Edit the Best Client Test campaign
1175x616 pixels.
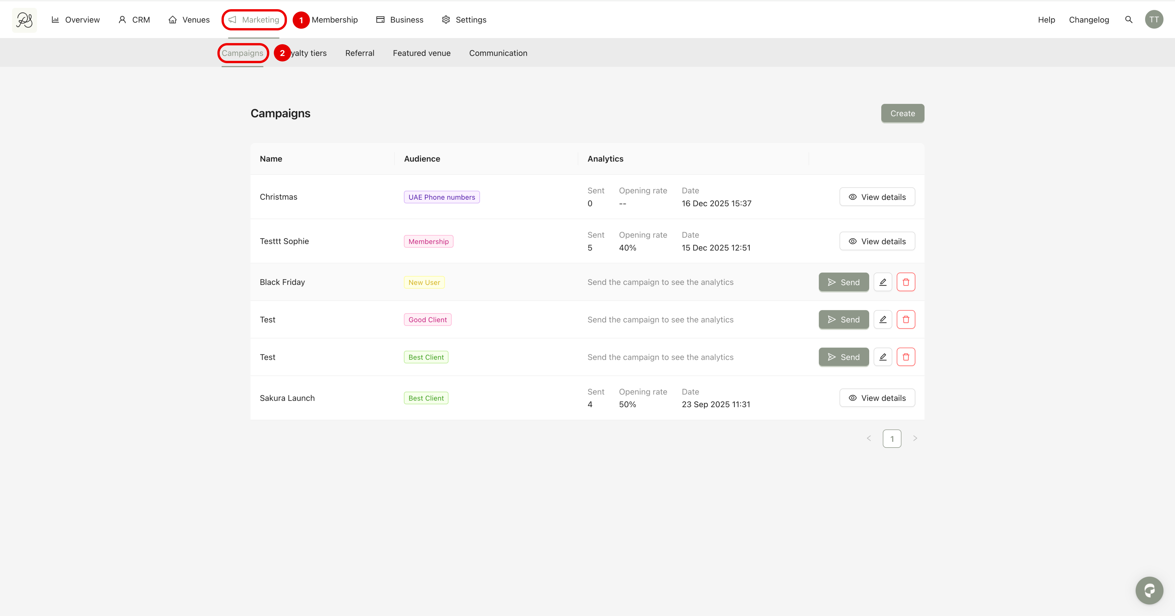pyautogui.click(x=883, y=357)
